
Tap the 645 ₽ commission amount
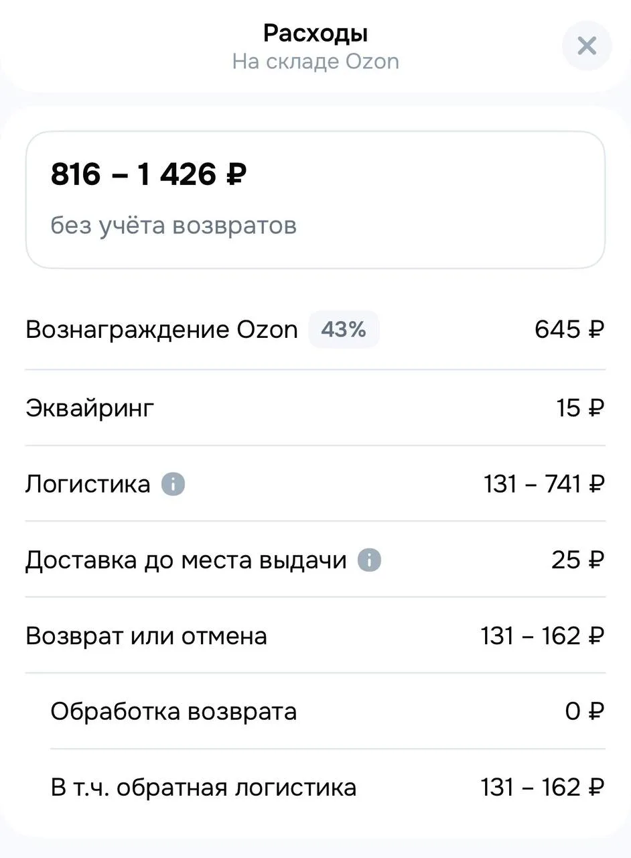click(569, 330)
